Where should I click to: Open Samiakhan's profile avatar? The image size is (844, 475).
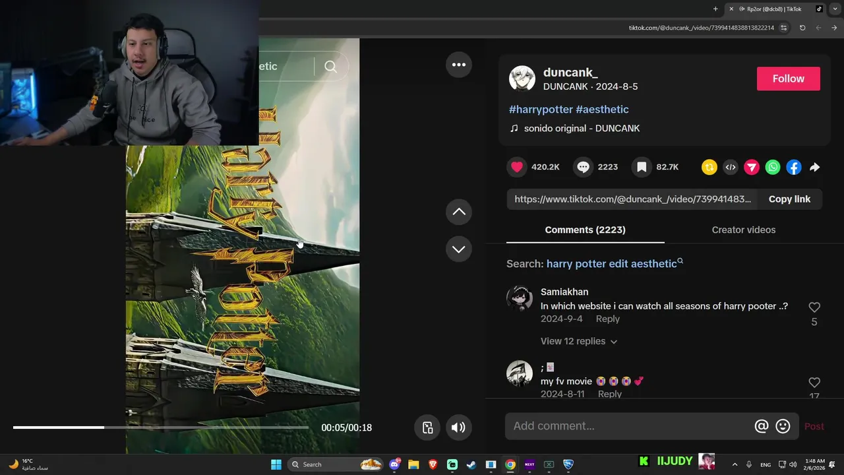(x=520, y=298)
